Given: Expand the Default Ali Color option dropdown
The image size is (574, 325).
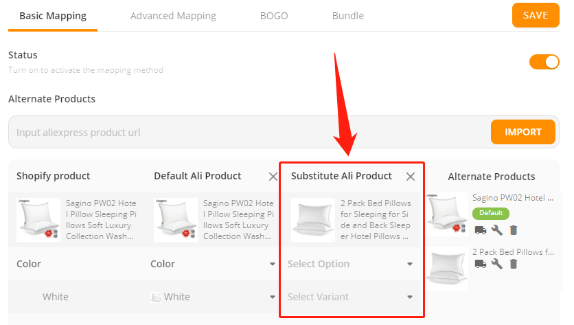Looking at the screenshot, I should (213, 264).
